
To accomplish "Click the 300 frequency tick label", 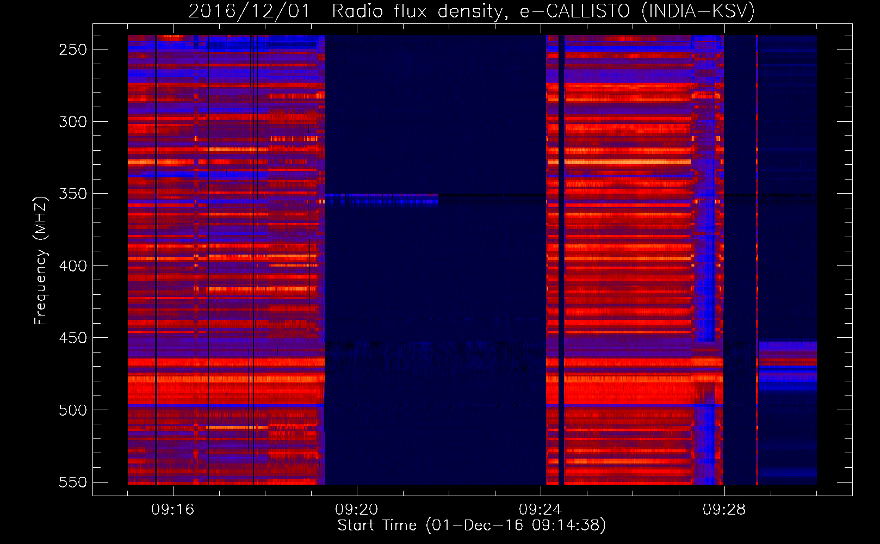I will [x=73, y=122].
